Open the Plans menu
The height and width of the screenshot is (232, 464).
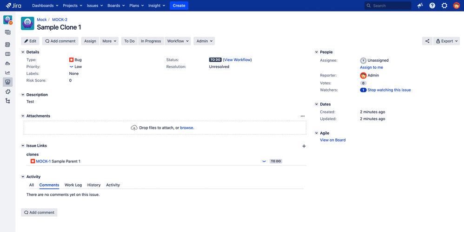136,6
